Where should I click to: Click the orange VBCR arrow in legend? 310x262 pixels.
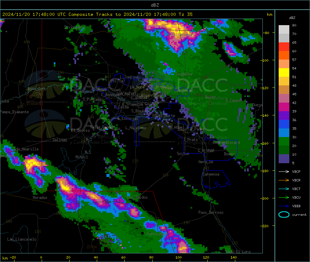pyautogui.click(x=284, y=180)
